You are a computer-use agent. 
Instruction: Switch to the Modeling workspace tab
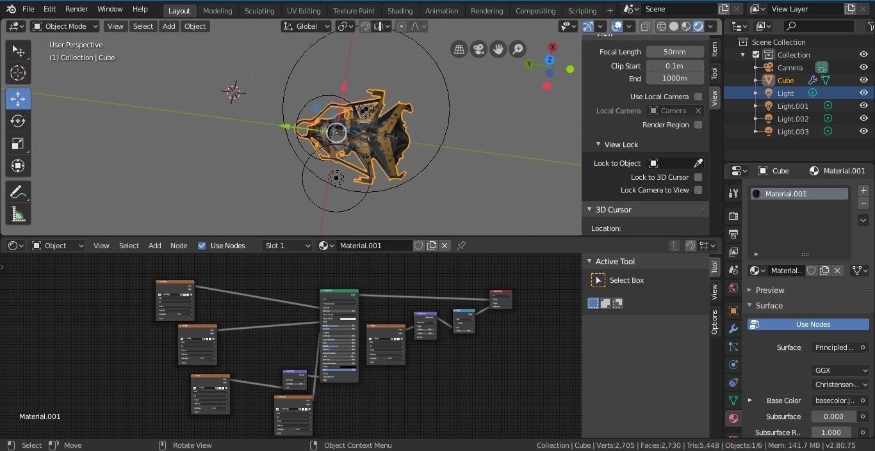pos(217,11)
